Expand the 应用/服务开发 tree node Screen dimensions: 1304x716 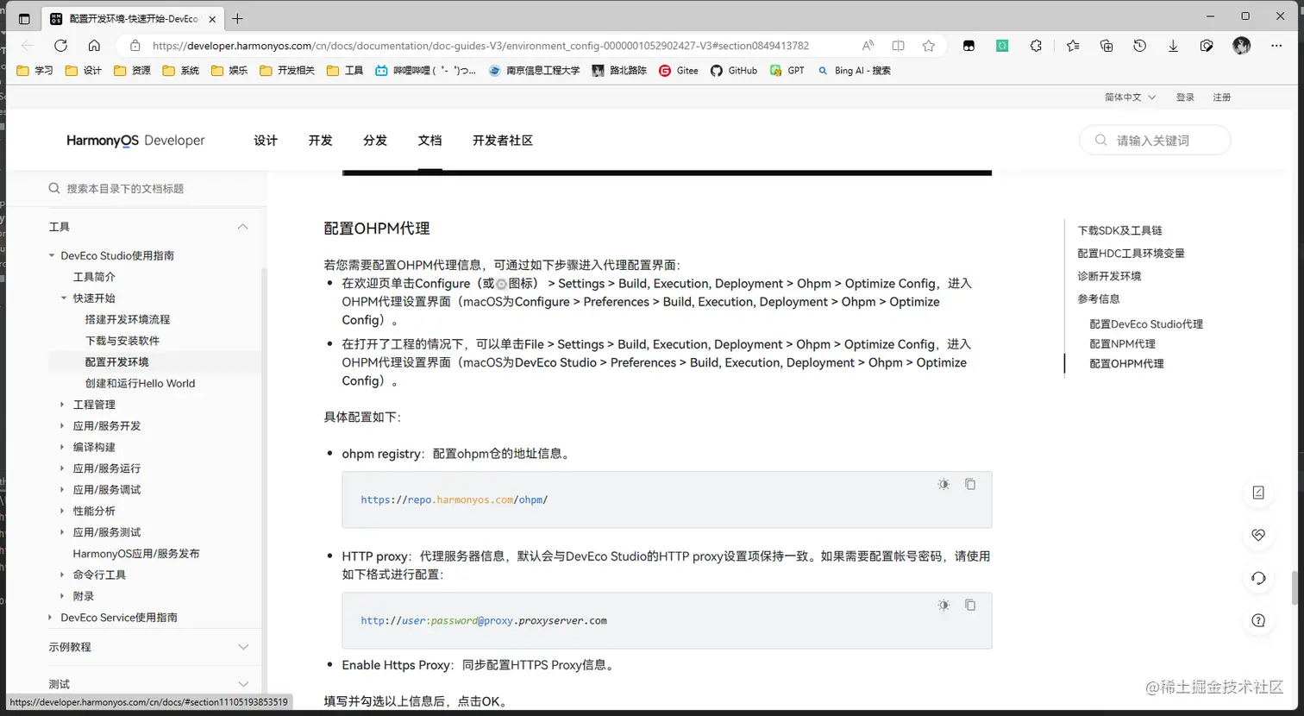tap(62, 426)
